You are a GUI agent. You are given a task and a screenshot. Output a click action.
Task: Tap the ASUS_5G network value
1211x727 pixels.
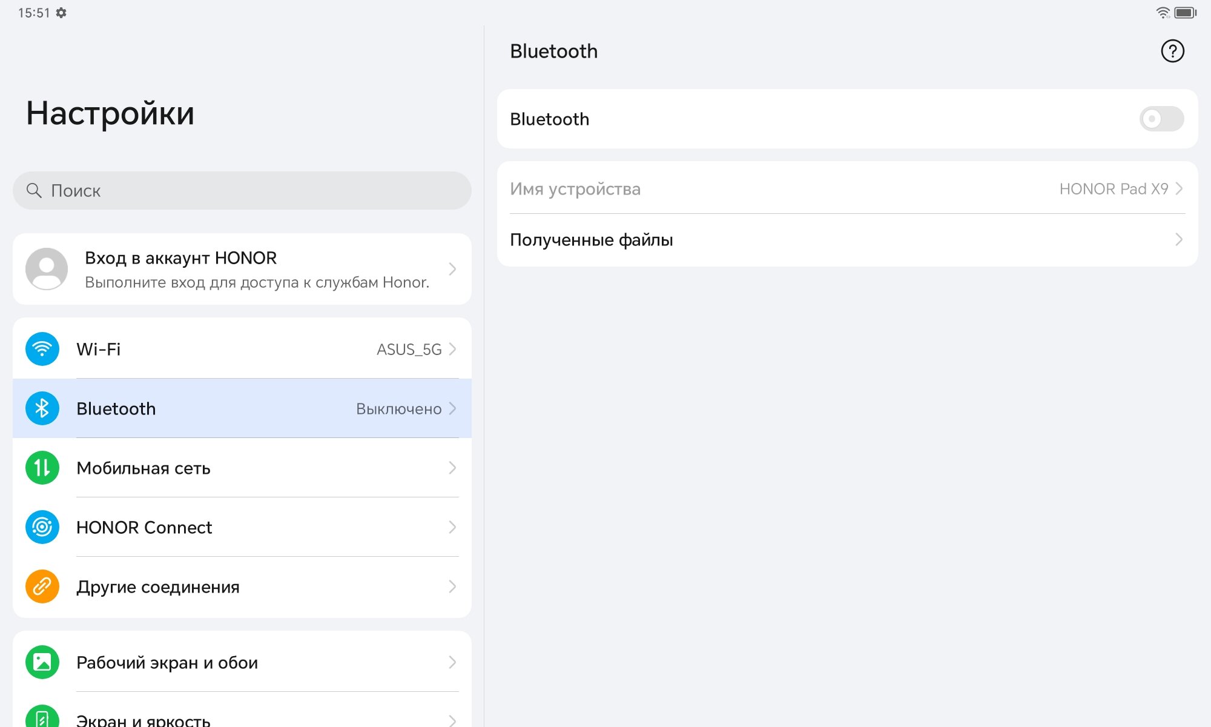(x=409, y=350)
